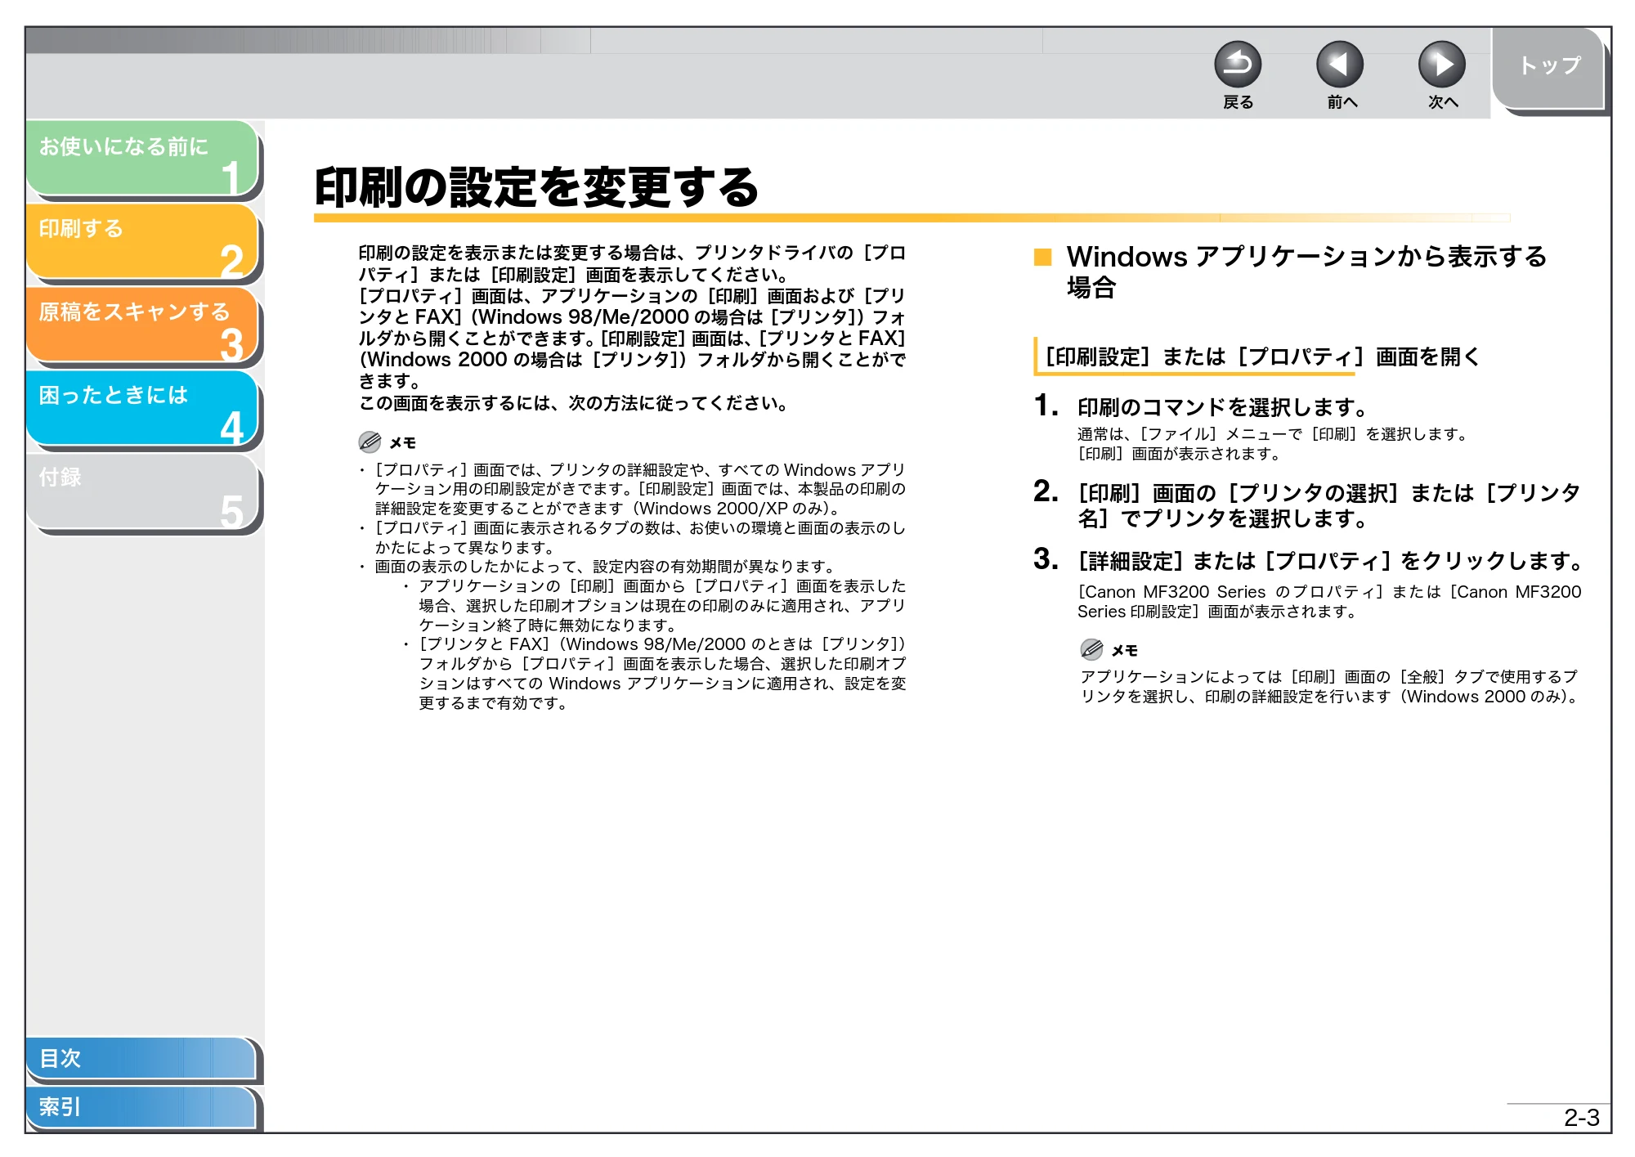Screen dimensions: 1635x1157
Task: Click the page title 印刷の設定を変更する
Action: click(537, 187)
